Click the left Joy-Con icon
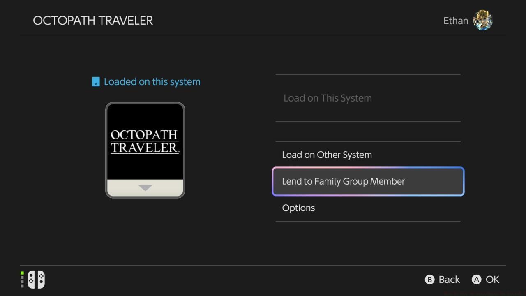 31,279
